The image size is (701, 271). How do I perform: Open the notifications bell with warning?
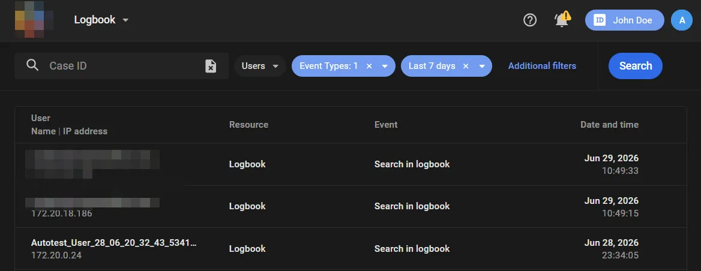tap(562, 20)
